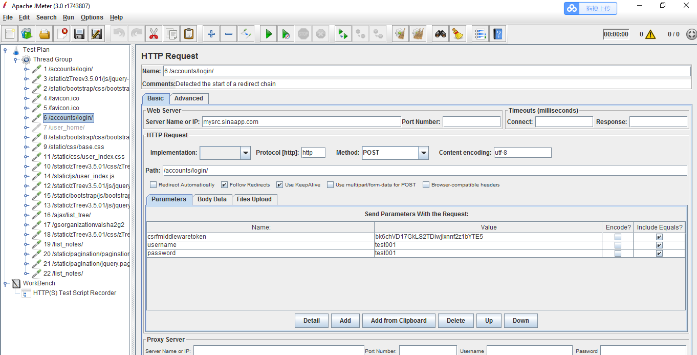Click the Remote Shutdown All icon

[378, 34]
